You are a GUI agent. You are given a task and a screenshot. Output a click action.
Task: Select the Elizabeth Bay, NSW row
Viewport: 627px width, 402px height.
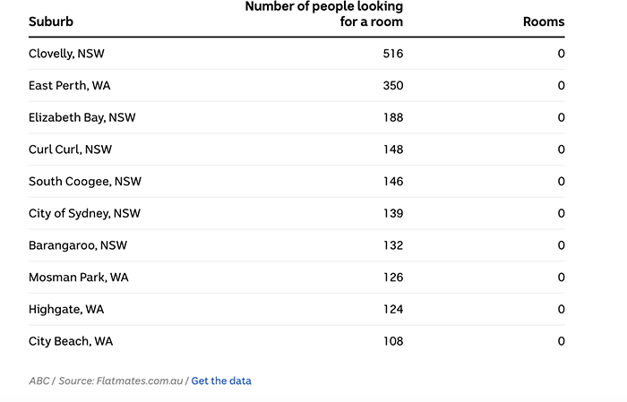coord(296,117)
